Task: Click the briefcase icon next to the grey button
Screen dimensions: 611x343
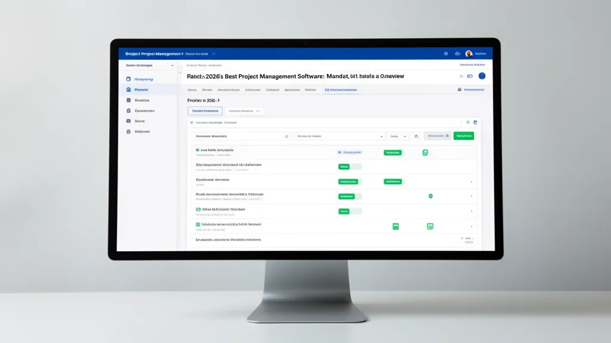Action: 416,136
